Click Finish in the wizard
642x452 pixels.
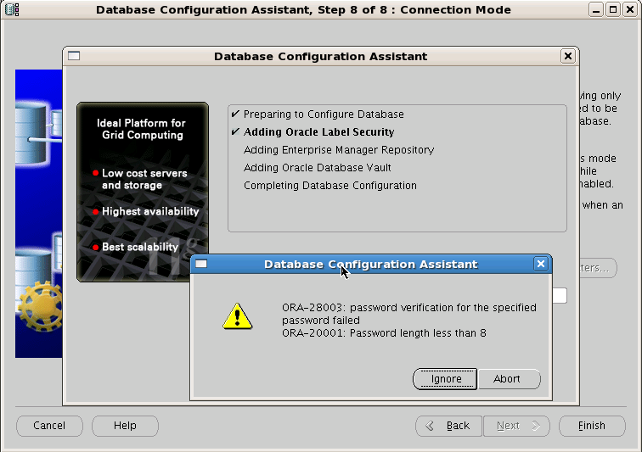(x=592, y=426)
